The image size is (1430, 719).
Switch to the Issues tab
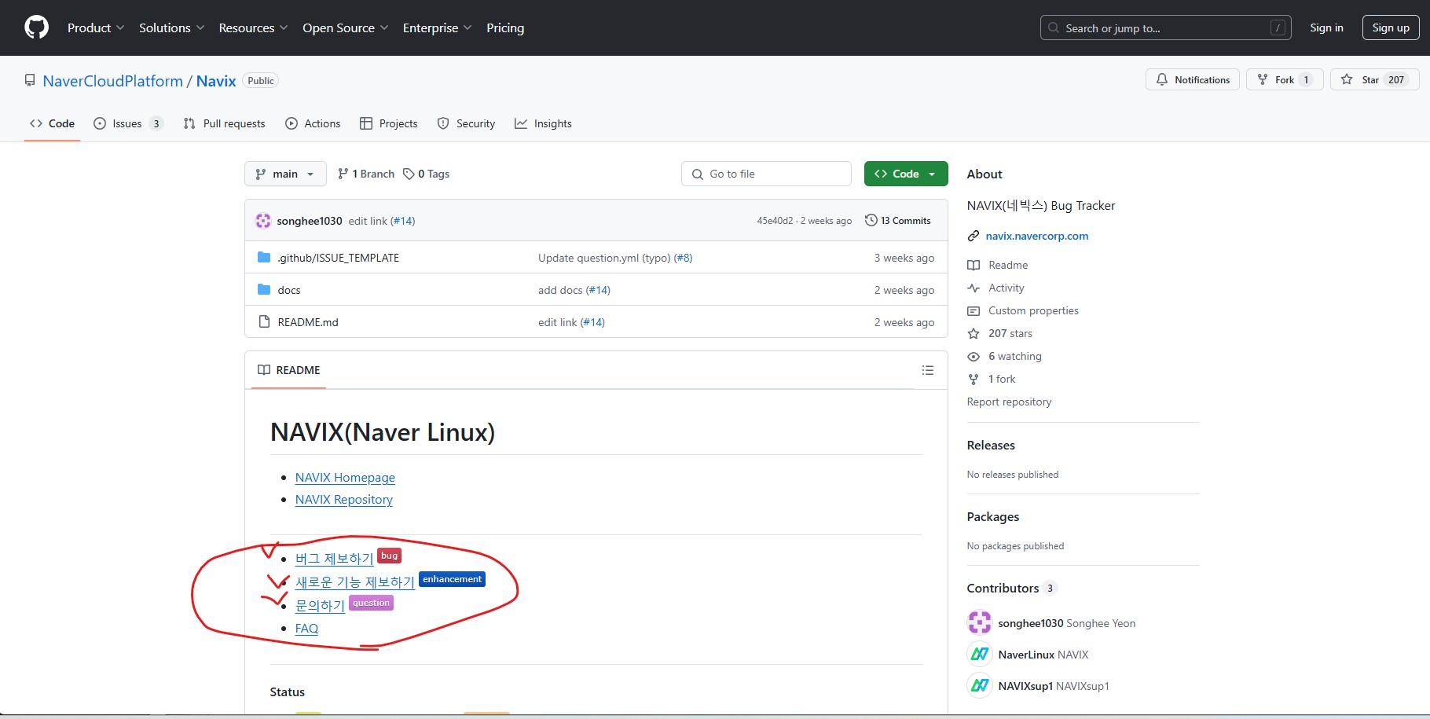coord(127,123)
